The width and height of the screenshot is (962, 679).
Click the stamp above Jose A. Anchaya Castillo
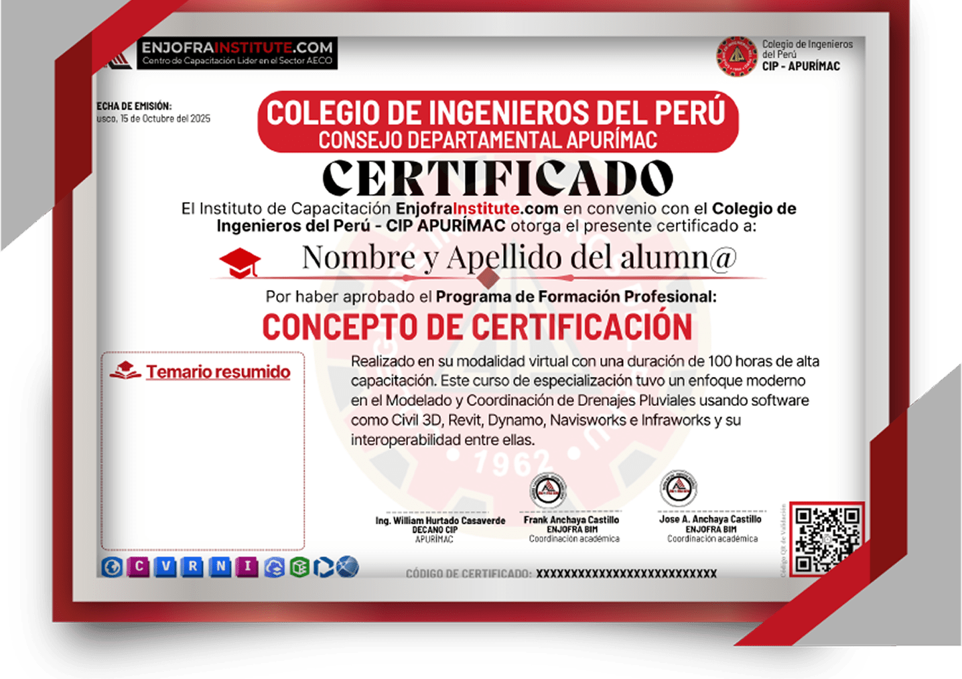click(678, 488)
